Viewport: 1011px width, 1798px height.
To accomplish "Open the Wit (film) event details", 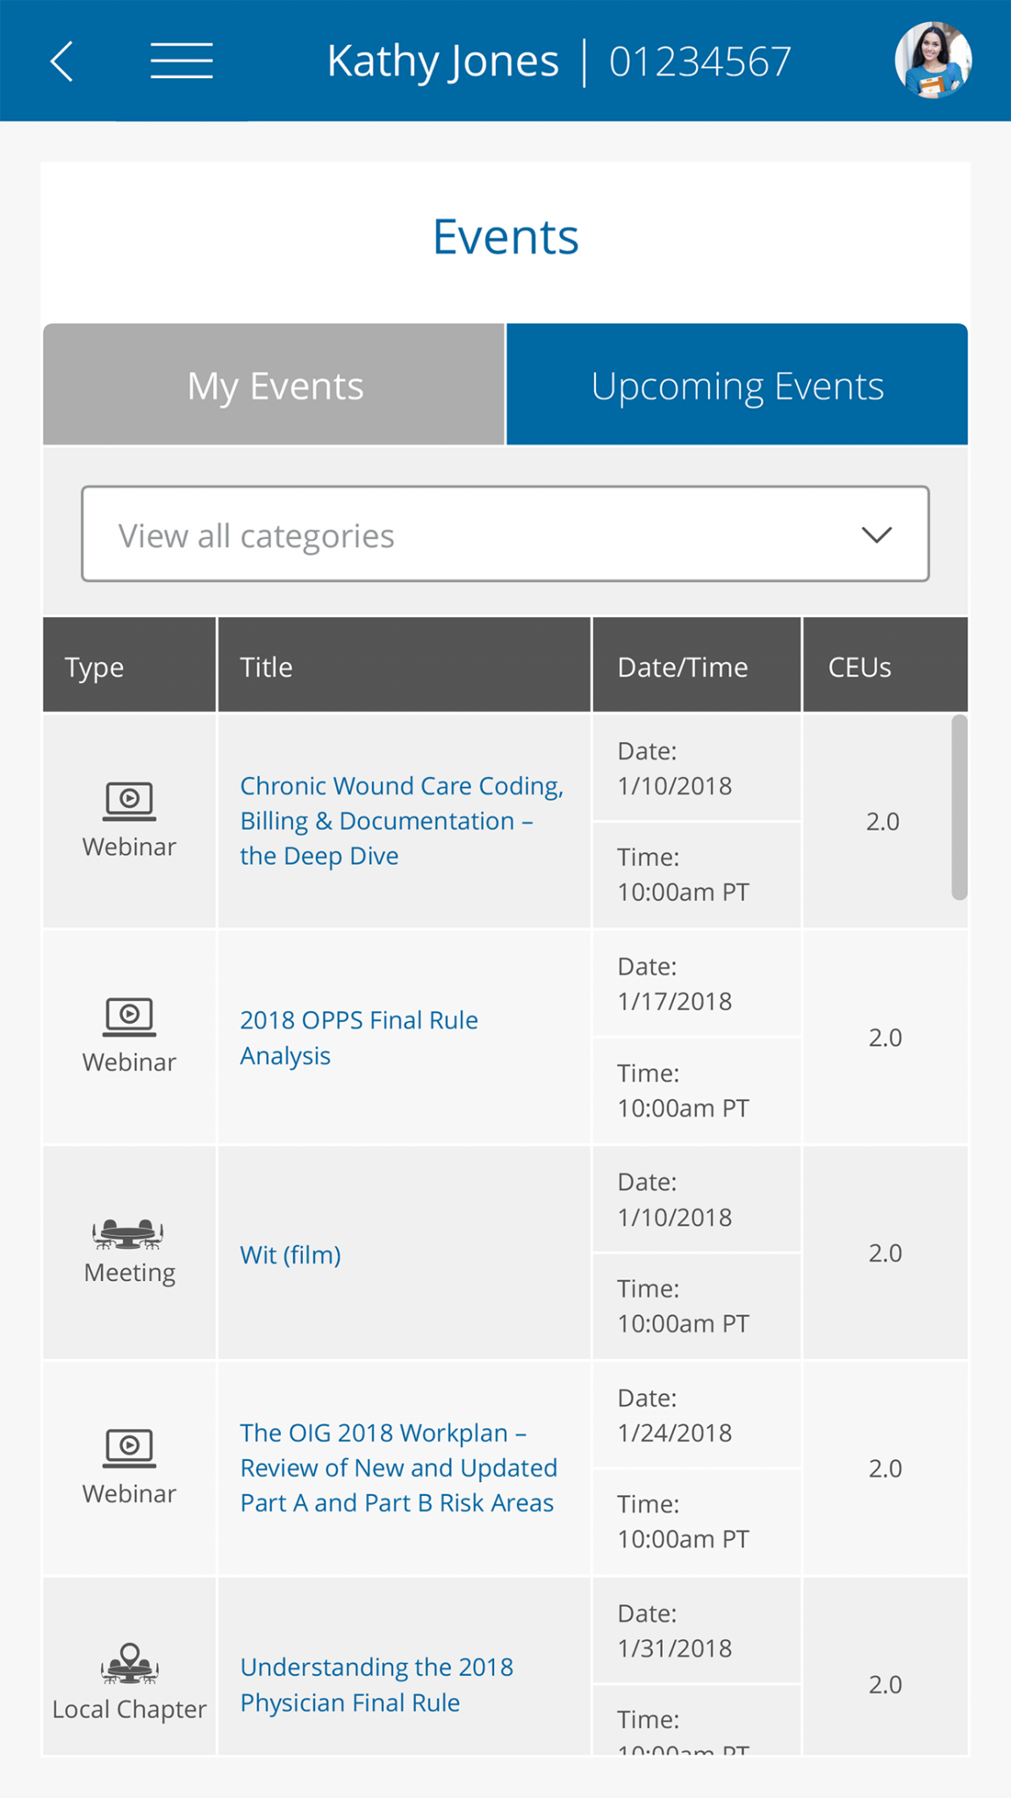I will 290,1254.
